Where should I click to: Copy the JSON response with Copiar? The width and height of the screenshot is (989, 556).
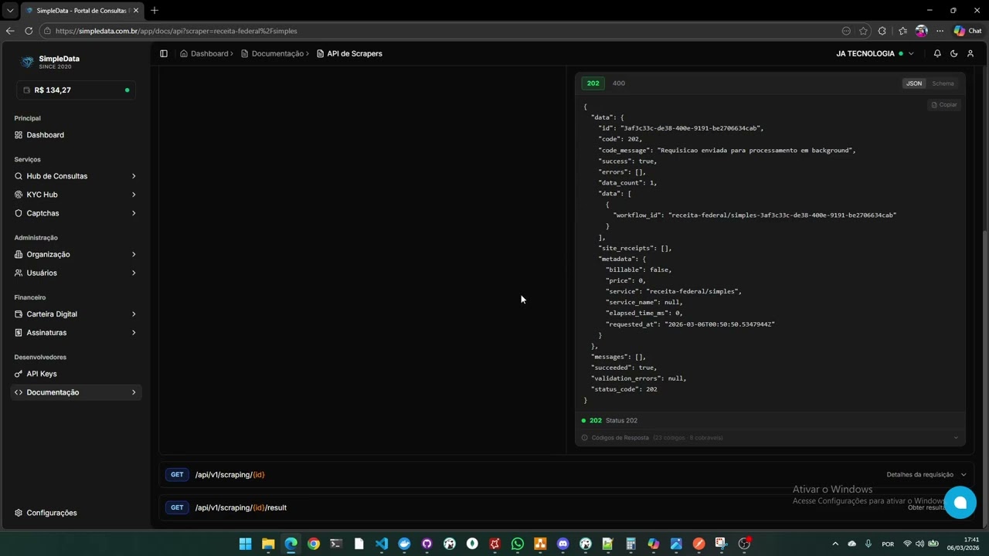[944, 105]
